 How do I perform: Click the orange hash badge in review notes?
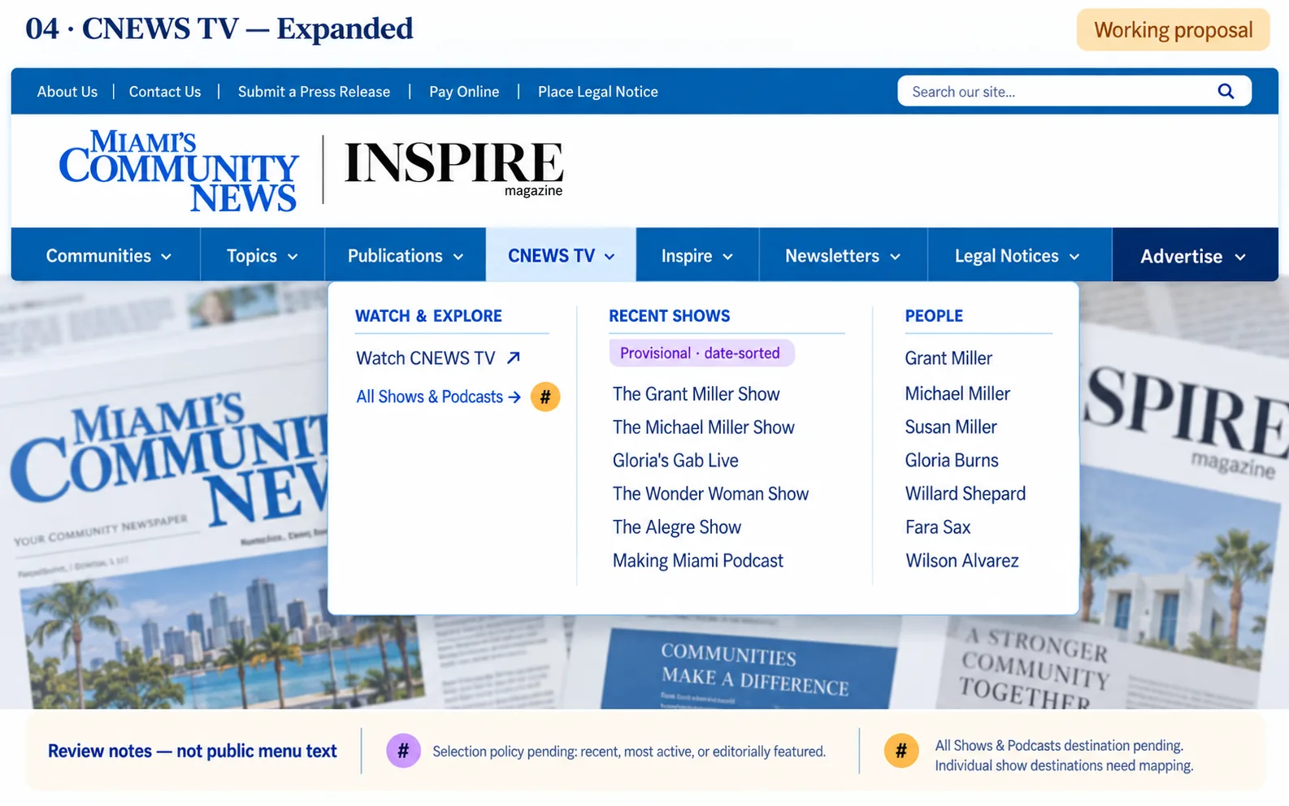point(901,751)
